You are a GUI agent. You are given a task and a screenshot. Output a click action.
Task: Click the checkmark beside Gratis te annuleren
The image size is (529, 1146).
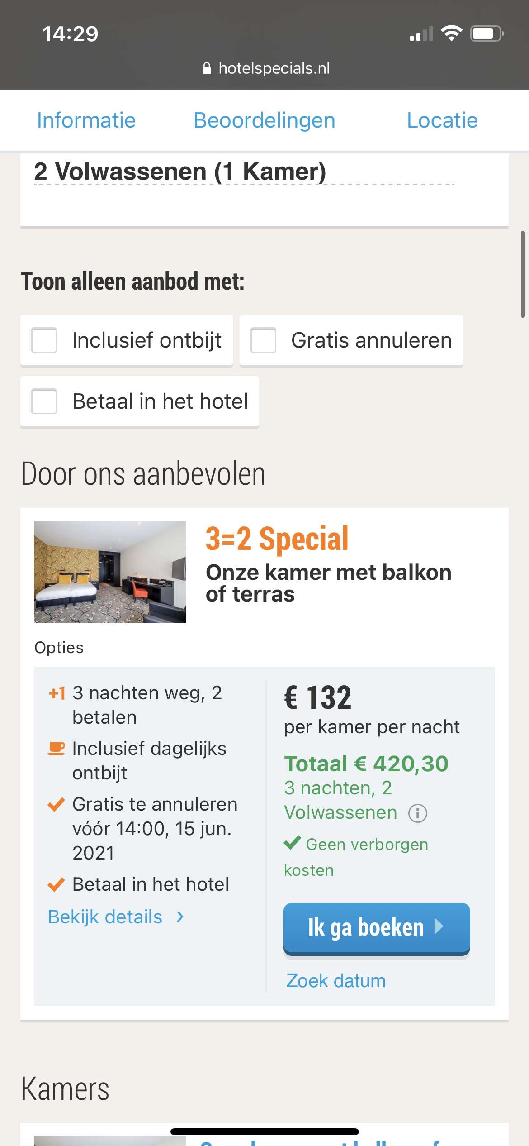[57, 804]
